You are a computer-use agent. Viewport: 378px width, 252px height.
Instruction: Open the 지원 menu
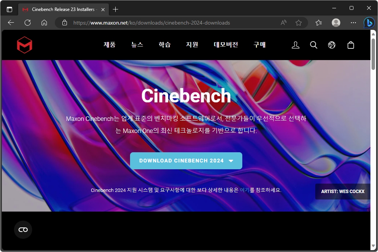pyautogui.click(x=192, y=45)
